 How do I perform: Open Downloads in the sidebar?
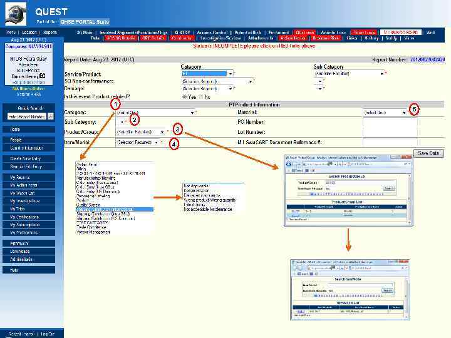[x=29, y=251]
